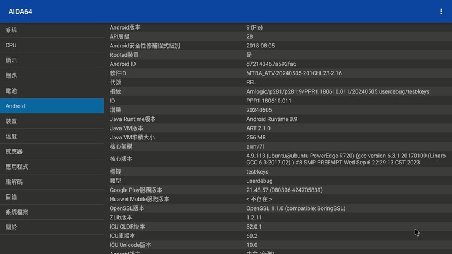Click the value < 不存在 >

tap(259, 200)
